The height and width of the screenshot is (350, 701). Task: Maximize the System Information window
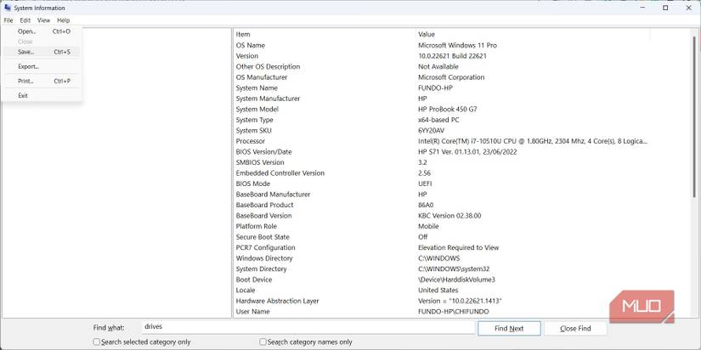coord(665,8)
